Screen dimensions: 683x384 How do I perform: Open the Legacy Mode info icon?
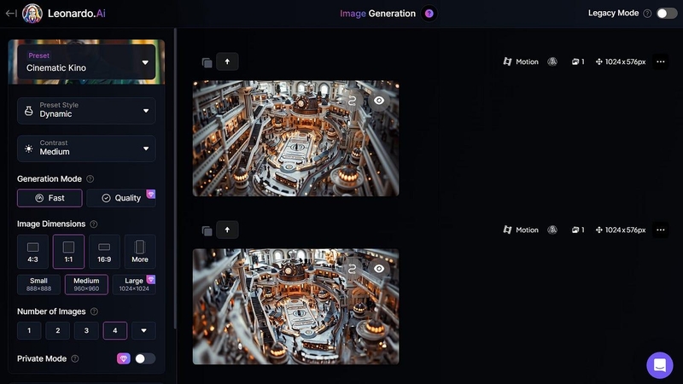pos(647,14)
